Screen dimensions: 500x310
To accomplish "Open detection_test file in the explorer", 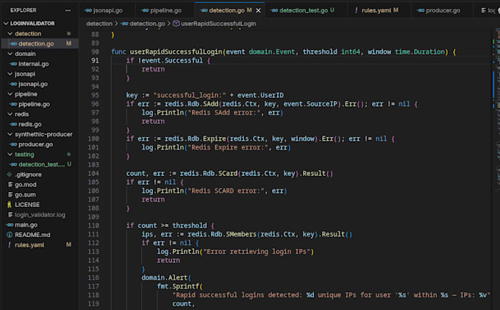I will [x=41, y=164].
